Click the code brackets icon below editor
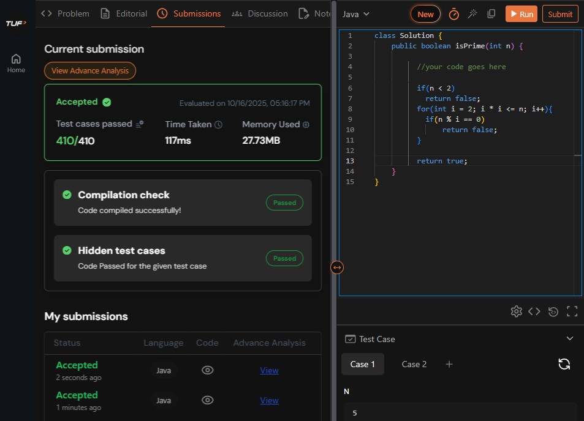 coord(534,311)
